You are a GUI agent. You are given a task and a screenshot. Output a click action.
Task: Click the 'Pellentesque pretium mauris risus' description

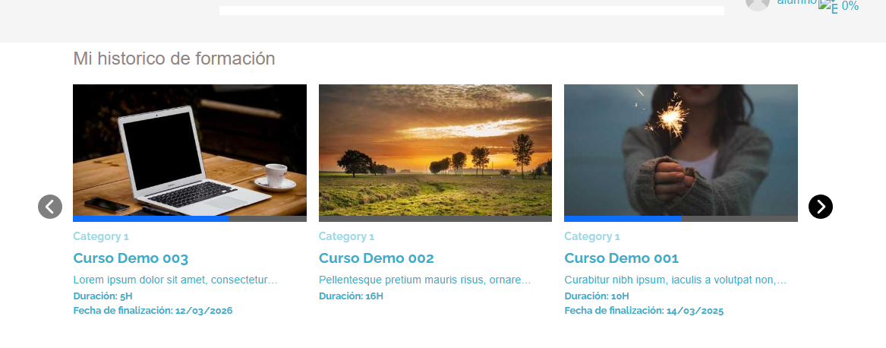[x=425, y=280]
